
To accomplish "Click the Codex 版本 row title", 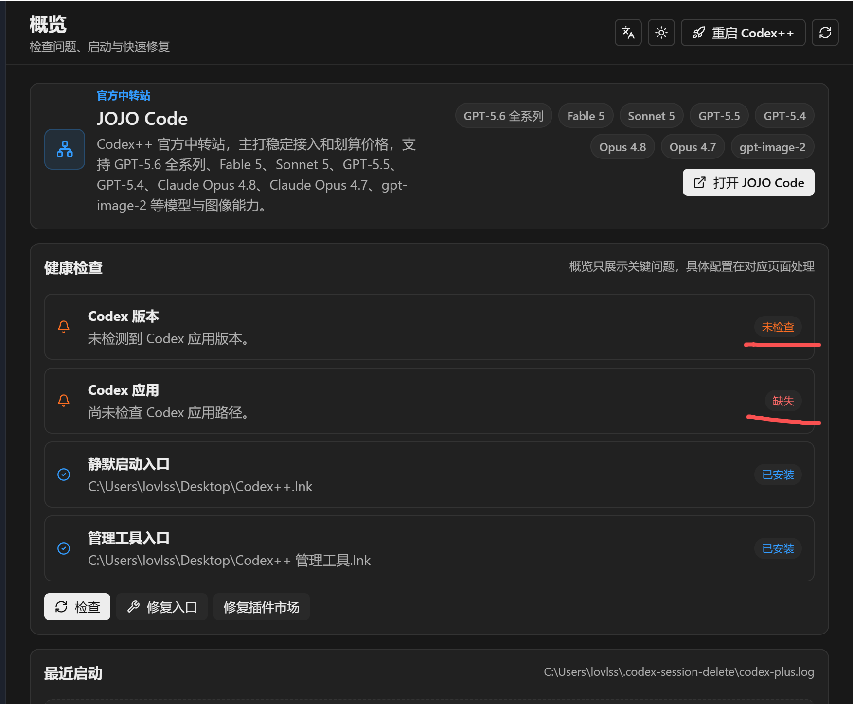I will coord(124,316).
